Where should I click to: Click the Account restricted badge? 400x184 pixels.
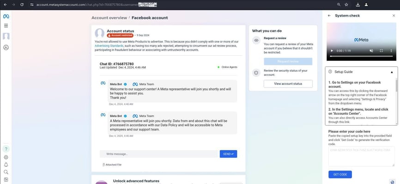coord(120,35)
